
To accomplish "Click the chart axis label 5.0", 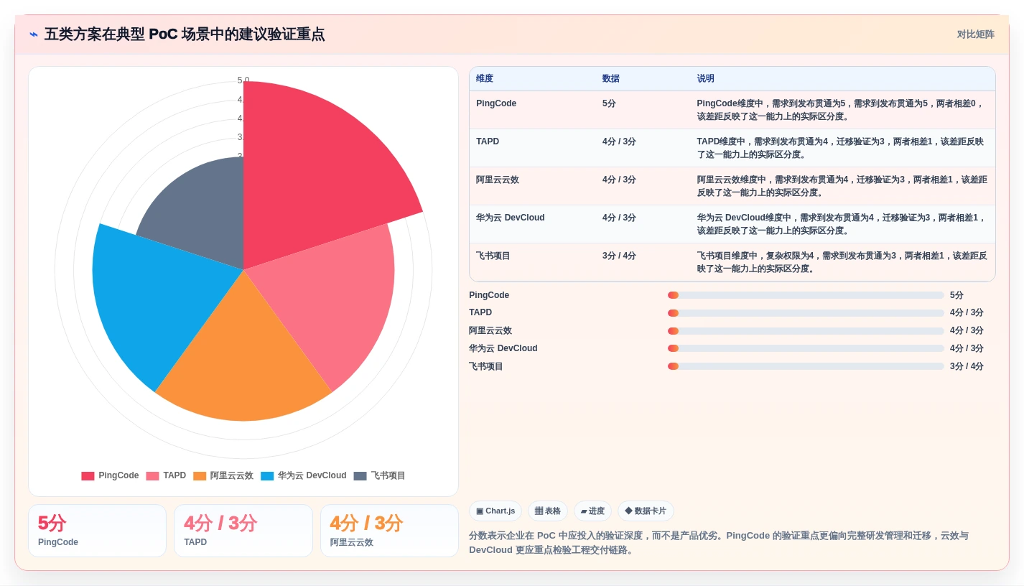I will click(x=243, y=80).
